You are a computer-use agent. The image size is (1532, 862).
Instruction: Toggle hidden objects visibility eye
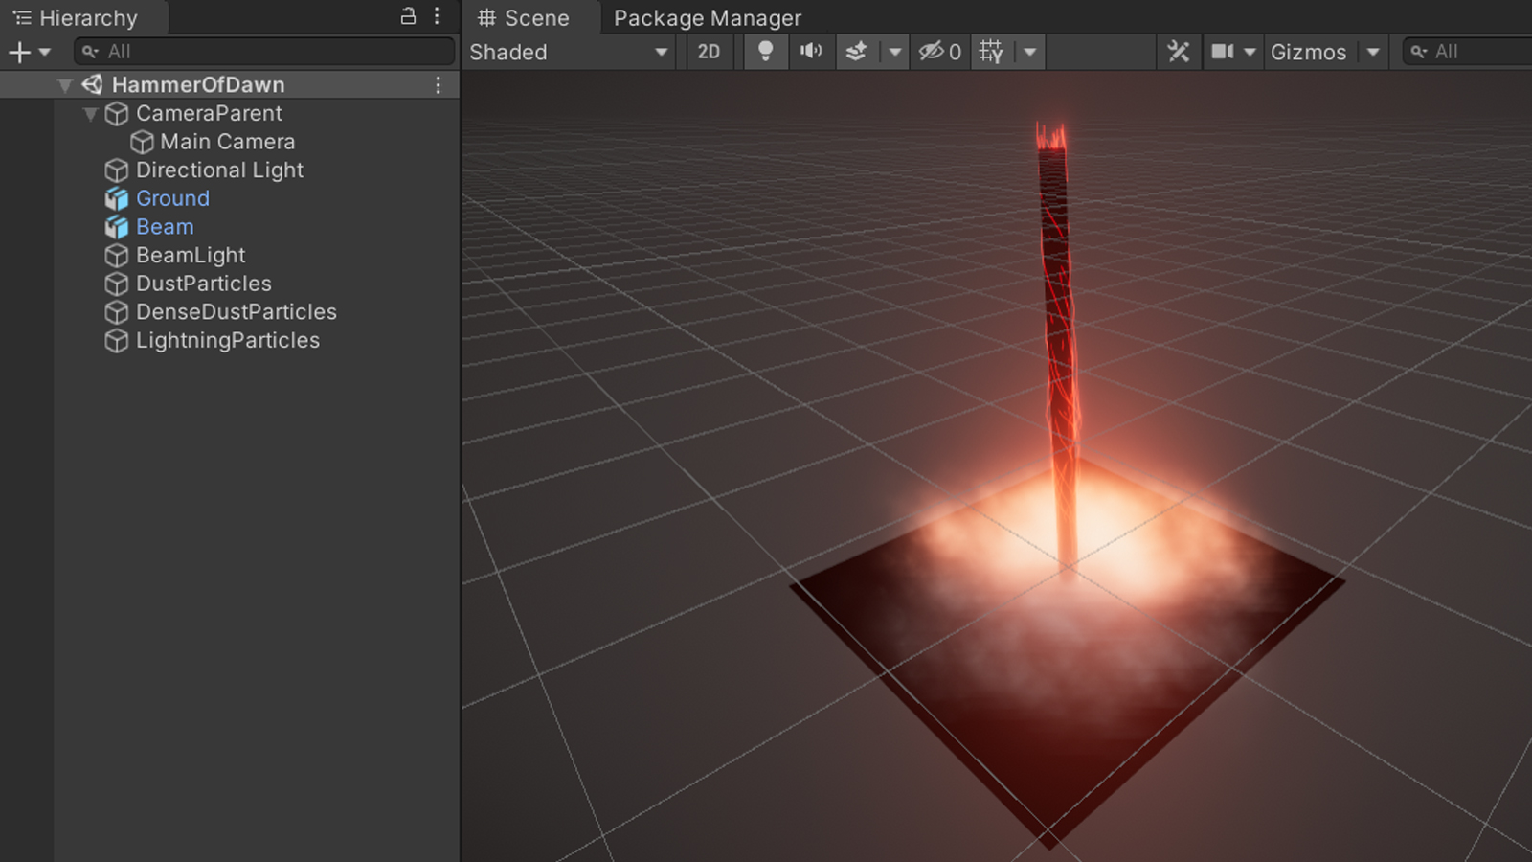[939, 52]
